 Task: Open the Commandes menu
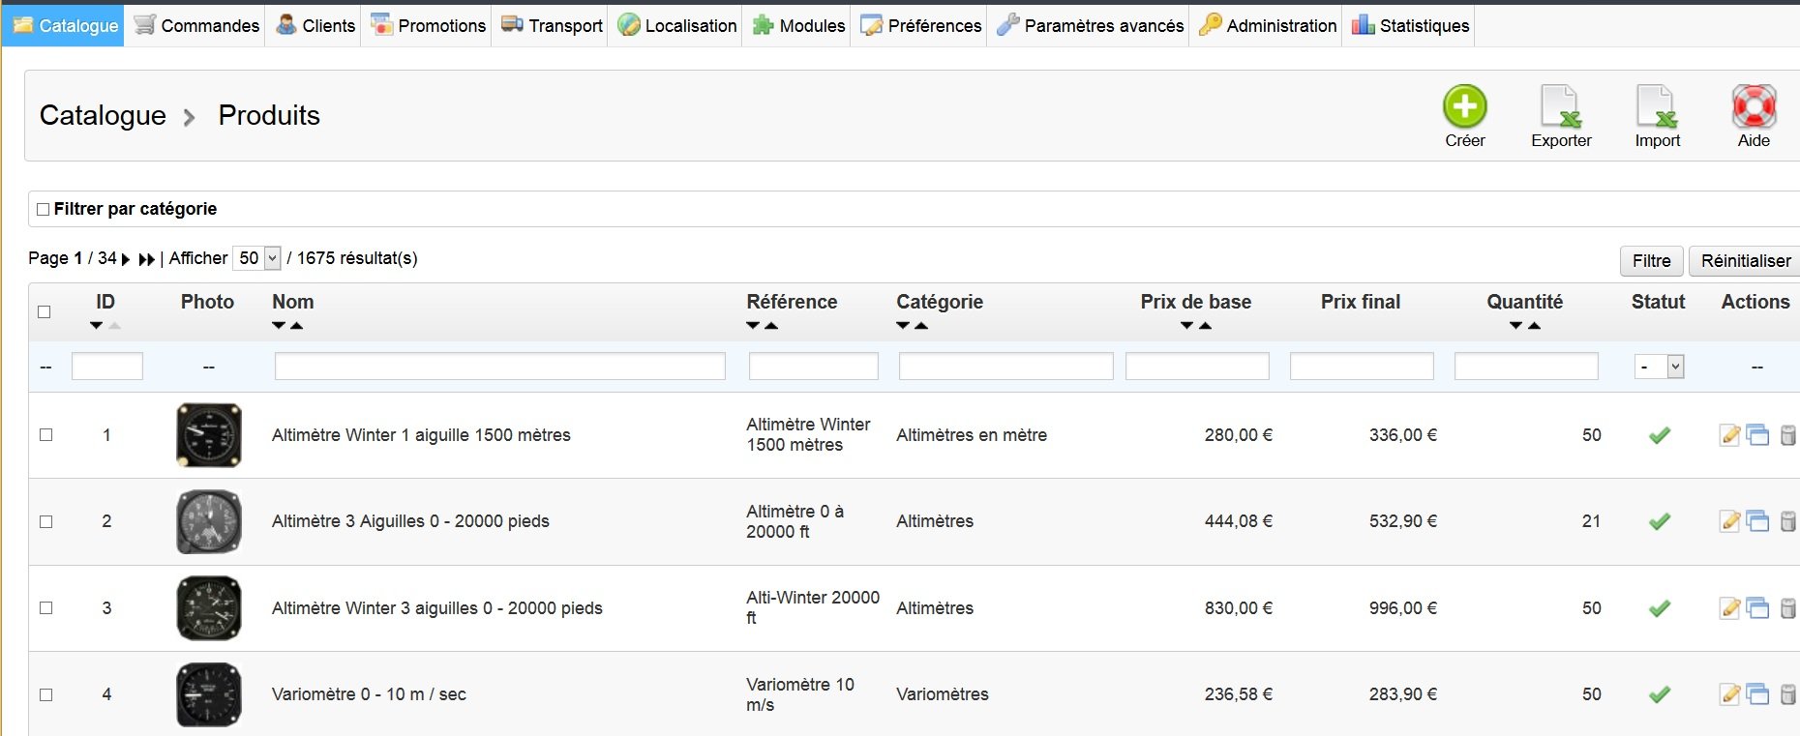pyautogui.click(x=196, y=25)
